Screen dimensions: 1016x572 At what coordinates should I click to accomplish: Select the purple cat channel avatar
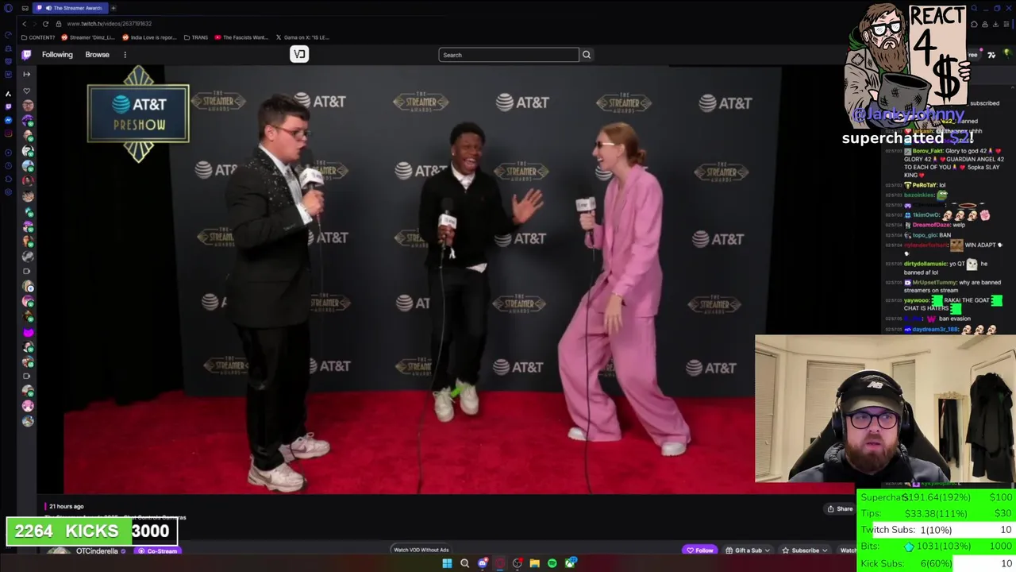click(x=28, y=332)
